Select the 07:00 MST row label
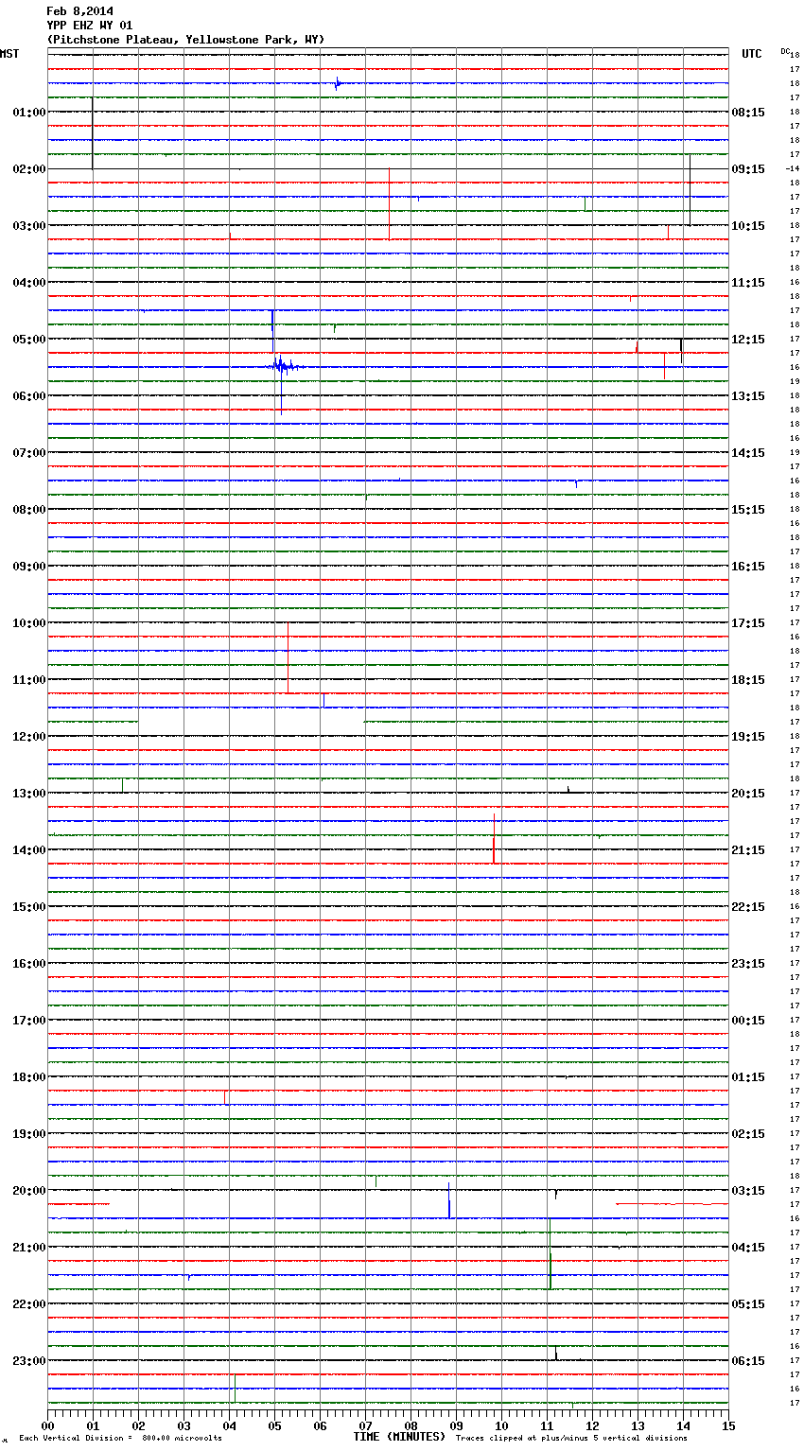The height and width of the screenshot is (1451, 804). (29, 453)
